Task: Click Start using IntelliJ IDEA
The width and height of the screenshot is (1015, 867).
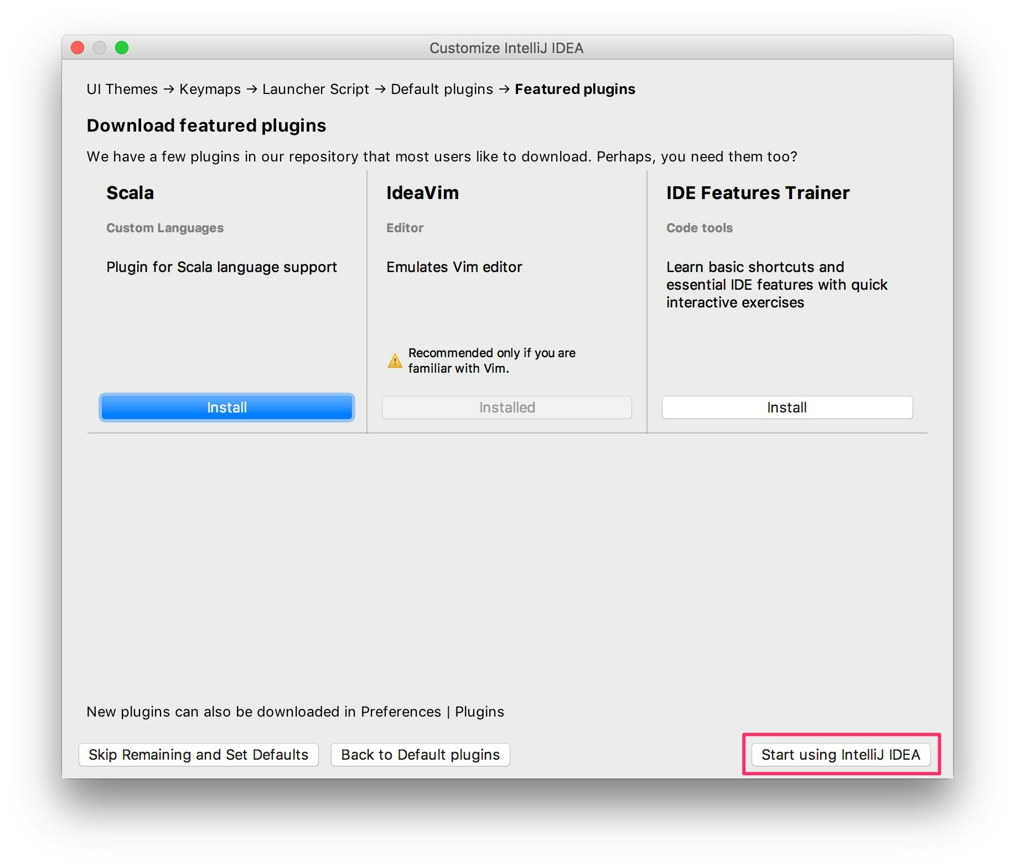Action: click(x=841, y=755)
